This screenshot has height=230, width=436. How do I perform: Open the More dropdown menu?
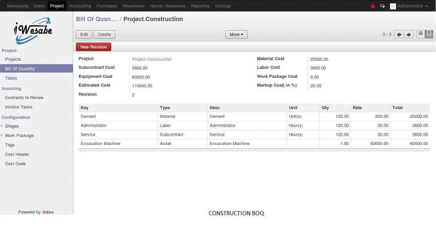click(236, 34)
